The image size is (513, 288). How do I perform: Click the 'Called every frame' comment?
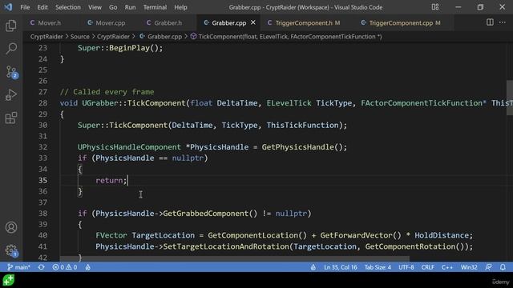pyautogui.click(x=107, y=92)
